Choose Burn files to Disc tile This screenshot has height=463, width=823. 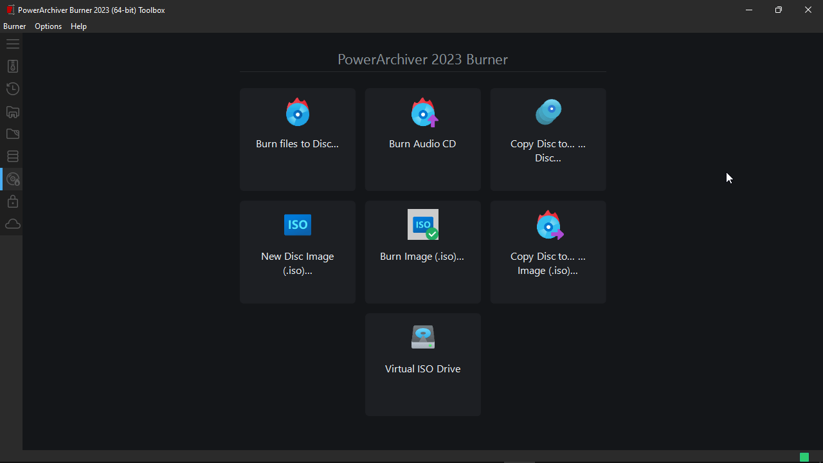297,140
